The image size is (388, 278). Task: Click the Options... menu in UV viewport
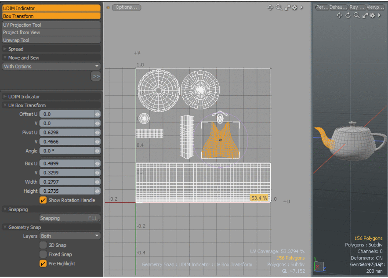pyautogui.click(x=127, y=7)
